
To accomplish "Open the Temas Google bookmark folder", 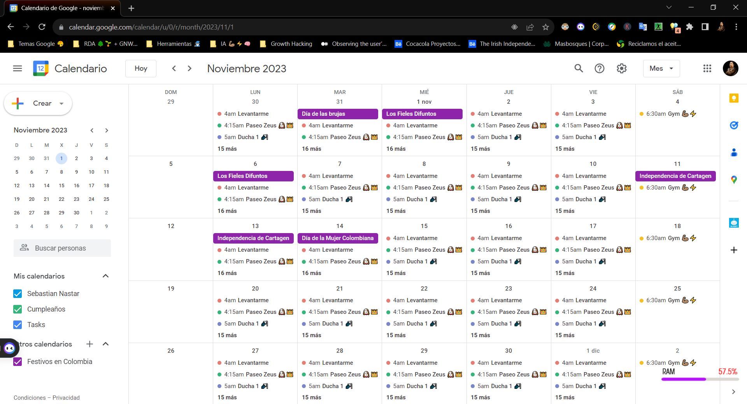I will [36, 44].
